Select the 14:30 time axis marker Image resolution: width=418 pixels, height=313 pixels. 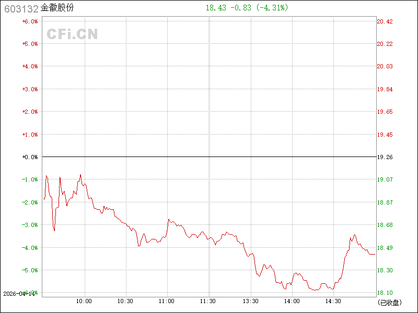[333, 301]
